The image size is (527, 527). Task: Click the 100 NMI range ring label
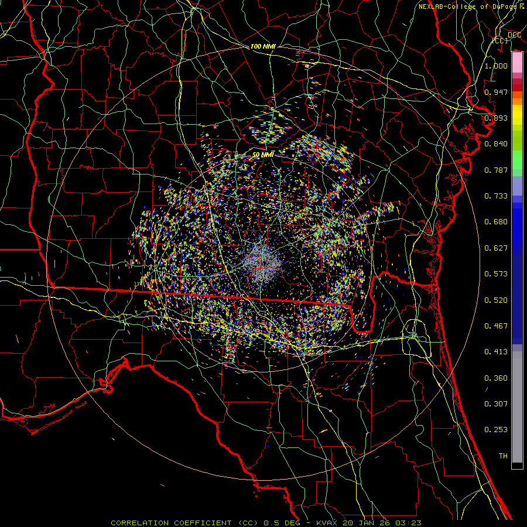tap(263, 46)
